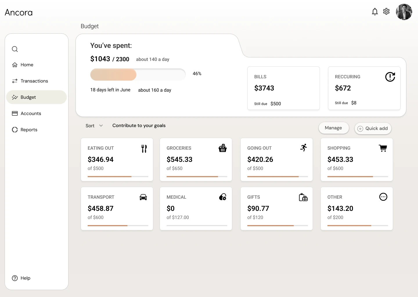The width and height of the screenshot is (418, 297).
Task: Click the Gifts present icon
Action: coord(303,197)
